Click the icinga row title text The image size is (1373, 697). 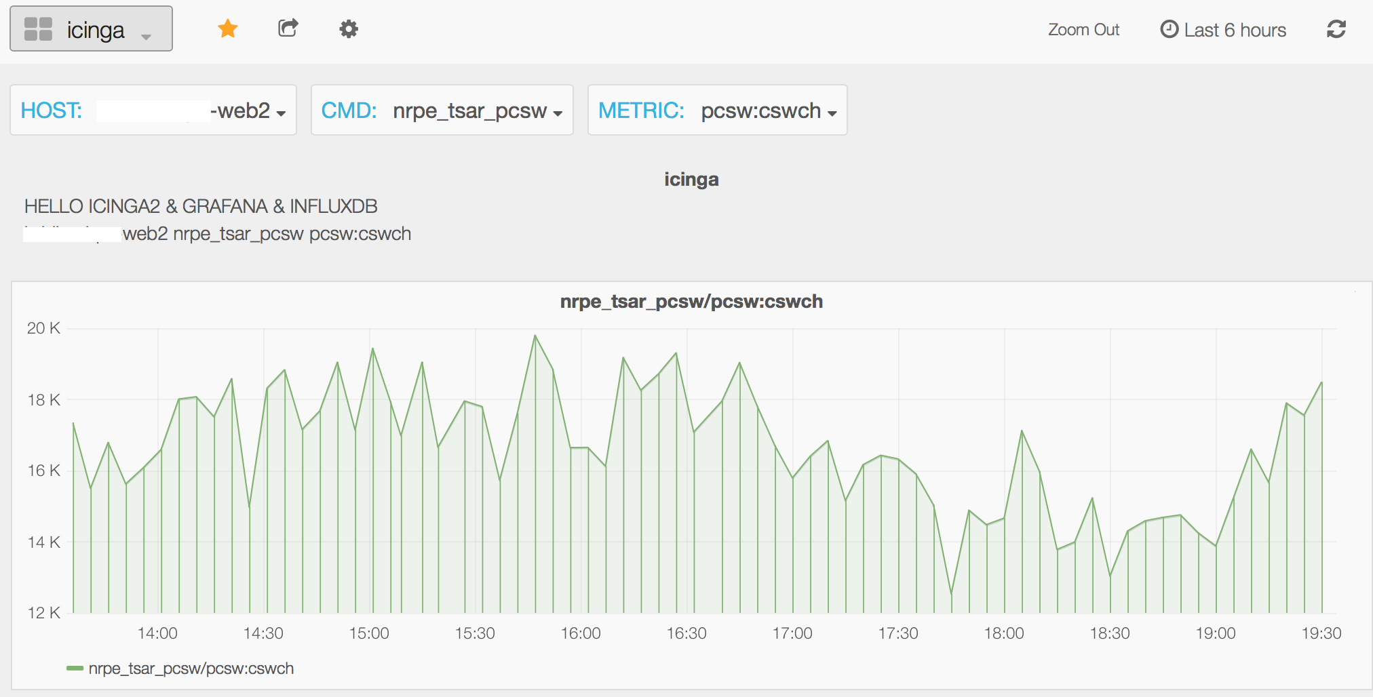[691, 179]
